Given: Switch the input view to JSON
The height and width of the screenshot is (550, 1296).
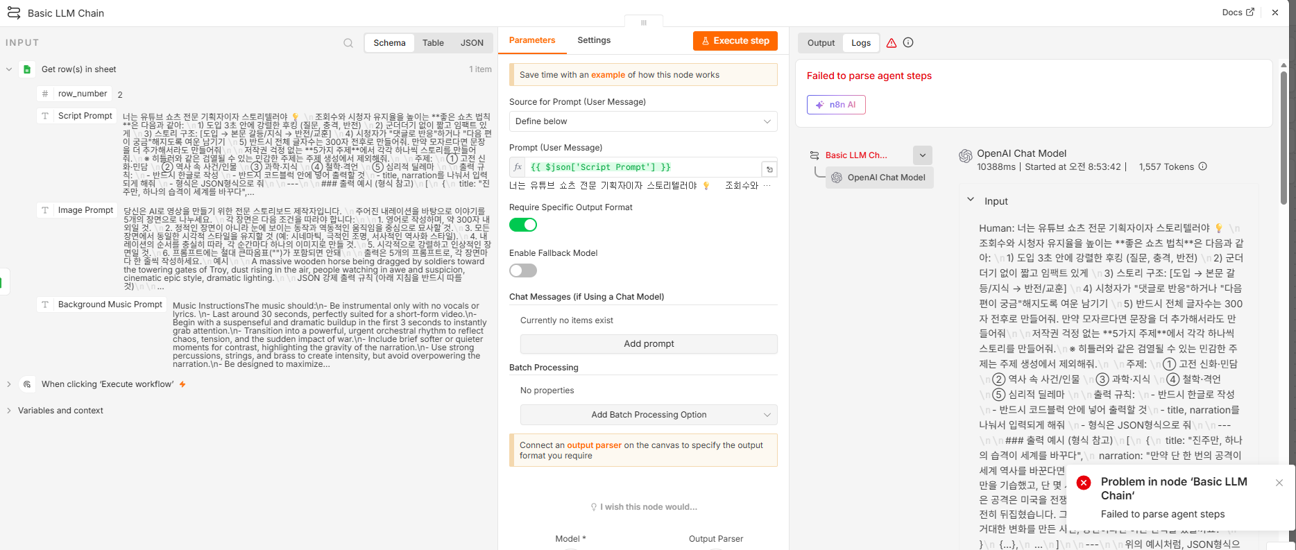Looking at the screenshot, I should [x=472, y=43].
